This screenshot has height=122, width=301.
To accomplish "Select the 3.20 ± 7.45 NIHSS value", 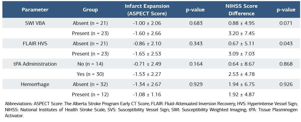I will pyautogui.click(x=241, y=33).
